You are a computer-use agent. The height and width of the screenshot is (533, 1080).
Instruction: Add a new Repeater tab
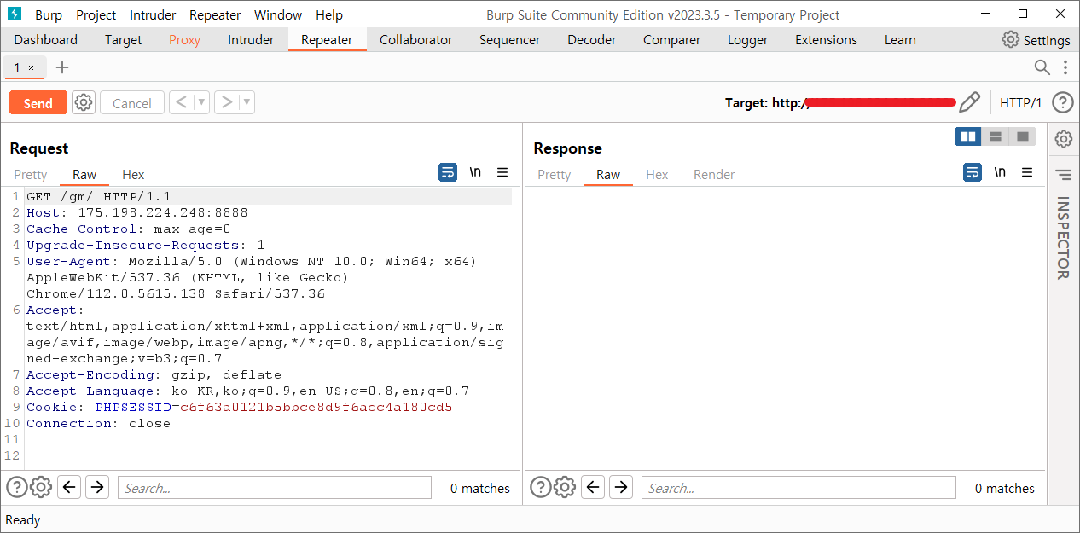point(62,67)
